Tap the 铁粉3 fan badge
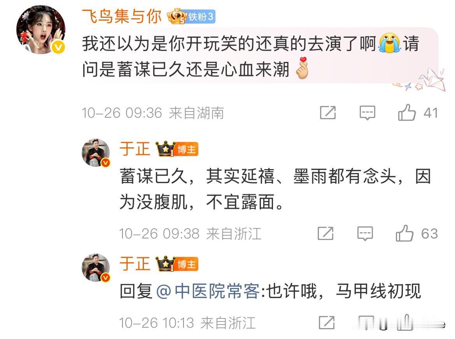The image size is (455, 339). 201,17
